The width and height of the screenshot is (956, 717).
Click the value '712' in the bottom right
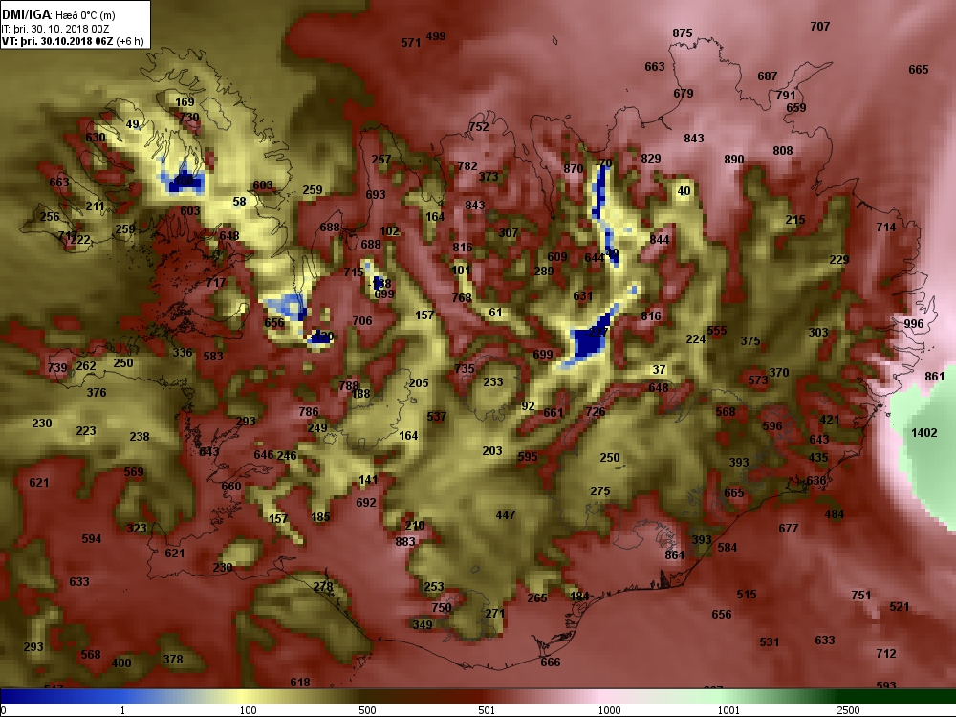[x=886, y=654]
